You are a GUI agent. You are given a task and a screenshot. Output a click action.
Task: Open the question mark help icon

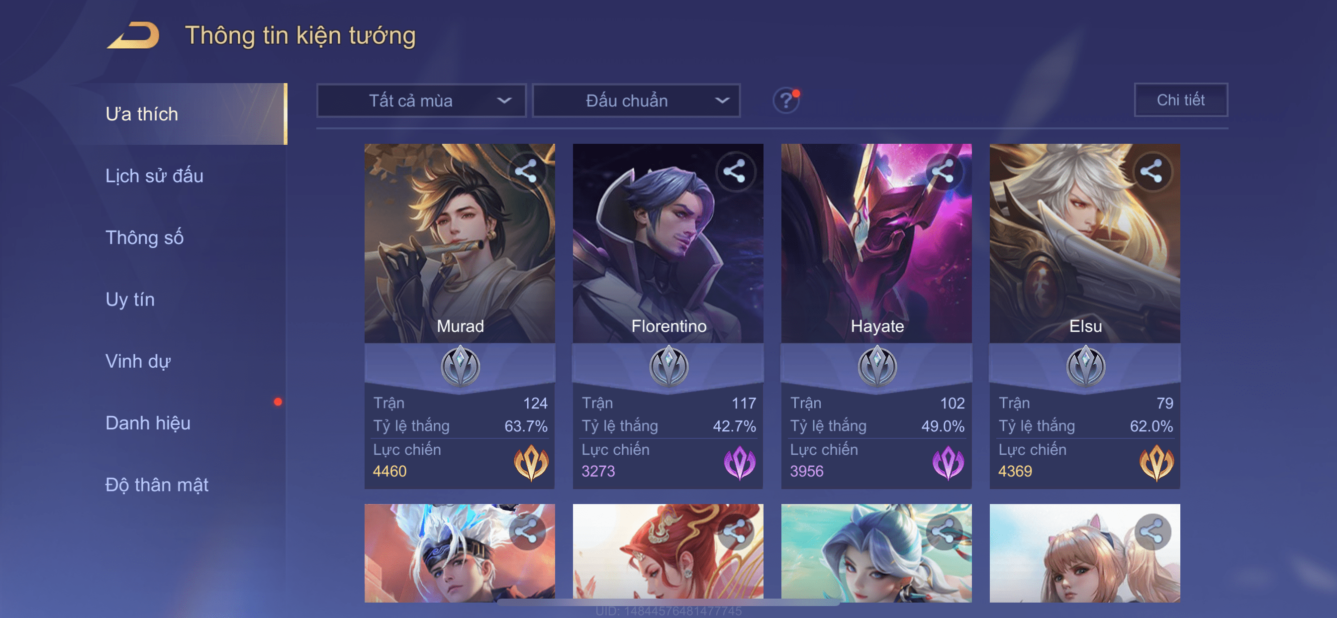click(x=786, y=100)
